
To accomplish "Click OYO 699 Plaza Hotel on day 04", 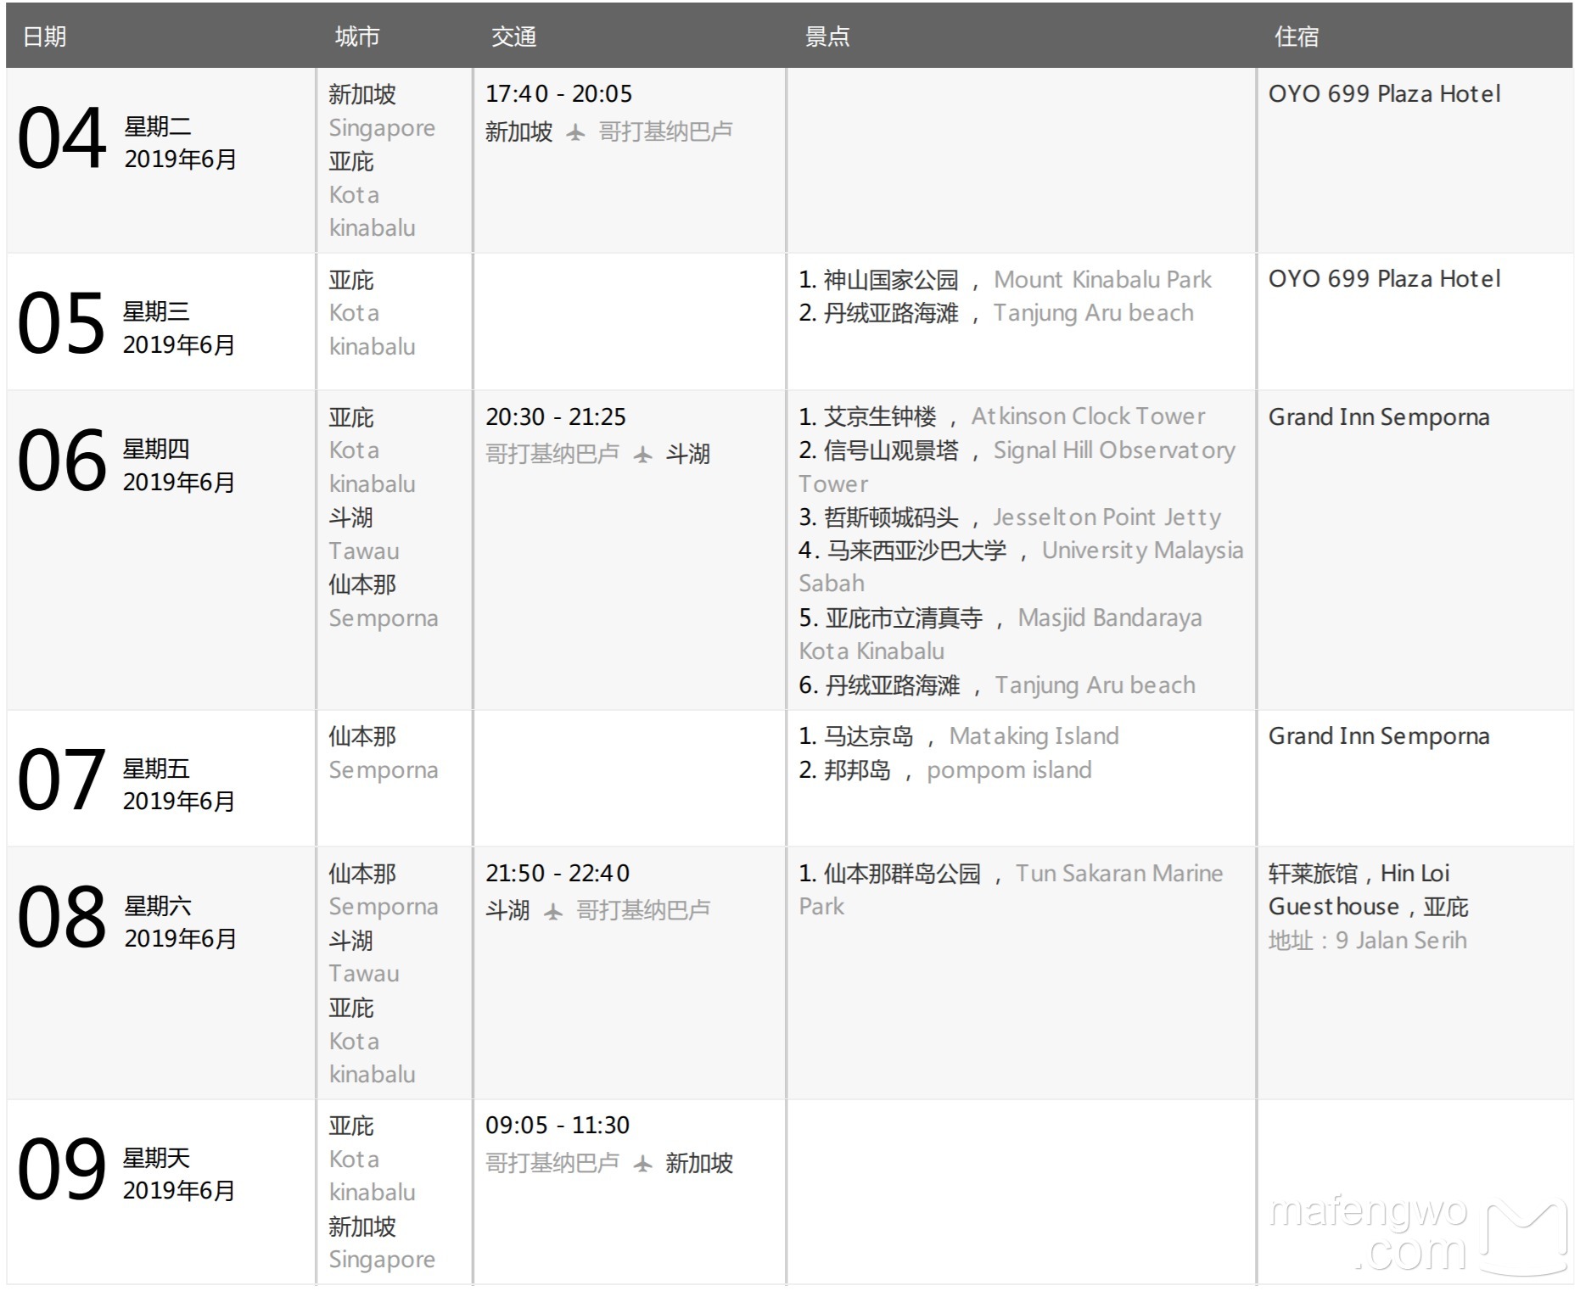I will [x=1385, y=94].
